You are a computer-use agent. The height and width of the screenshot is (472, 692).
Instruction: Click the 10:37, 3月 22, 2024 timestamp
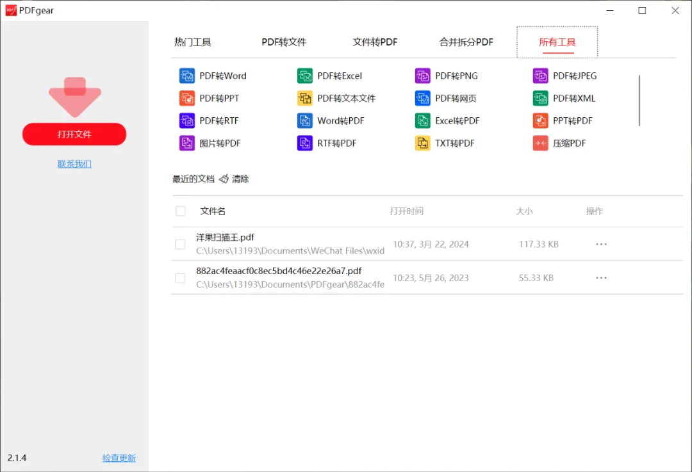click(x=431, y=244)
